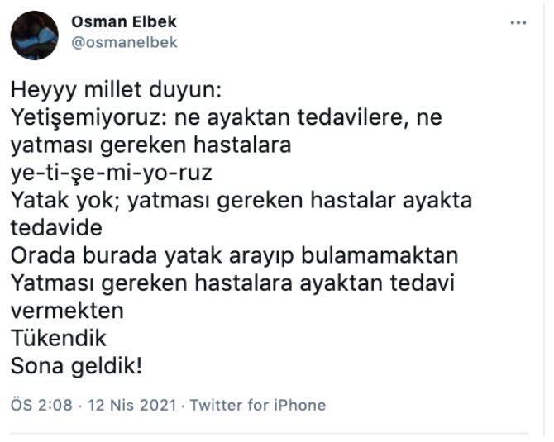Click the lowercase line 'yatması gereken hastalara'
This screenshot has height=442, width=554.
point(152,145)
